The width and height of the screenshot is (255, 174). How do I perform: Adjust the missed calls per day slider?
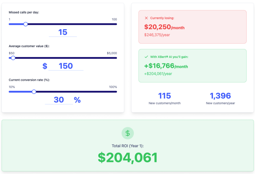coord(60,24)
